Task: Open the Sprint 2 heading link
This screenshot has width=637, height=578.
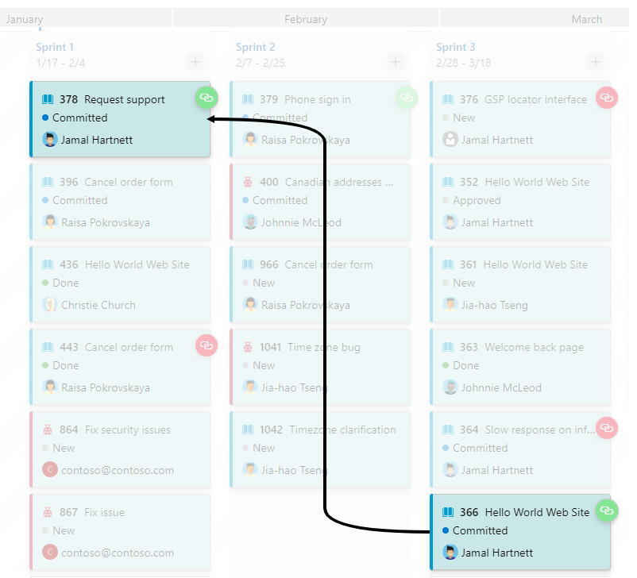Action: [x=256, y=47]
